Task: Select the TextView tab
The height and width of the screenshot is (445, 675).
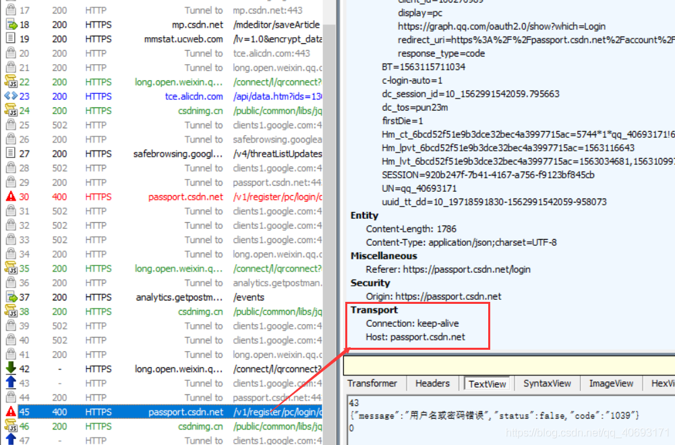Action: click(487, 384)
